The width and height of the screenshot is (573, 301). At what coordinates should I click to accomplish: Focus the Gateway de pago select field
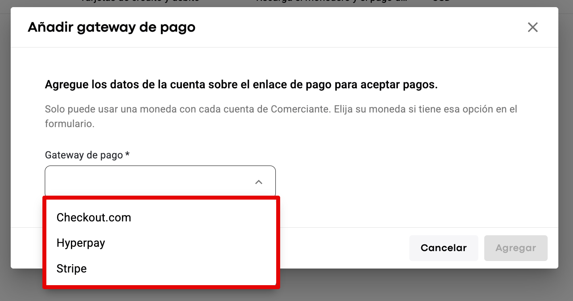tap(160, 181)
